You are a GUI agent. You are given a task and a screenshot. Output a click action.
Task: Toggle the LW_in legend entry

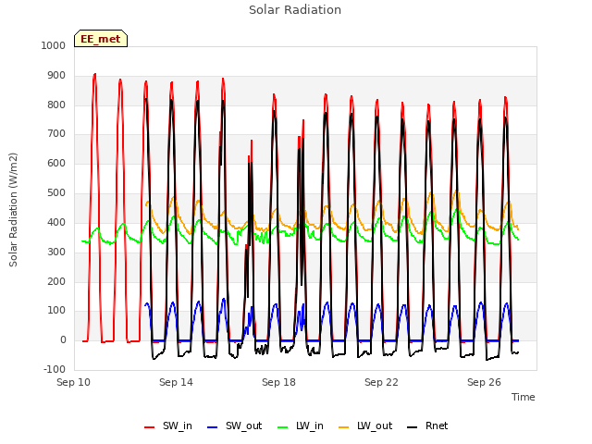coord(301,426)
